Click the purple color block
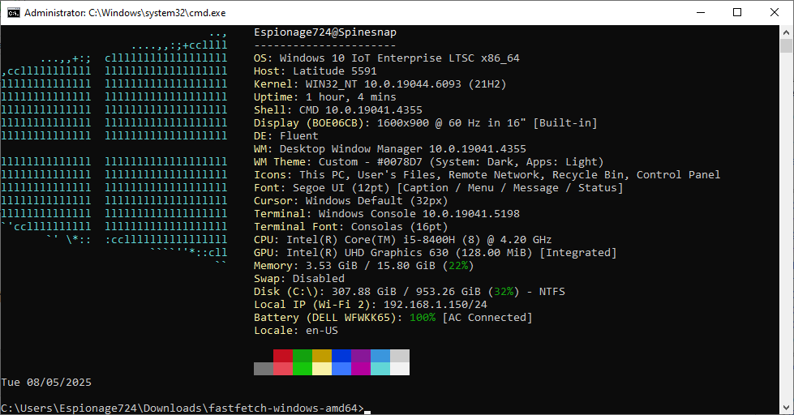 pos(361,356)
